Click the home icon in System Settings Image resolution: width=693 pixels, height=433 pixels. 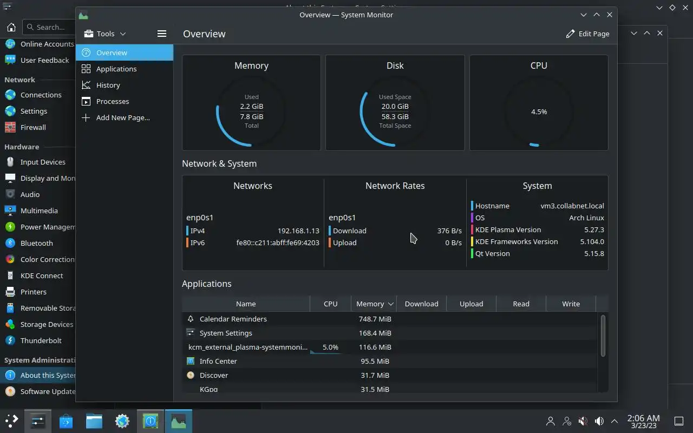pos(11,27)
